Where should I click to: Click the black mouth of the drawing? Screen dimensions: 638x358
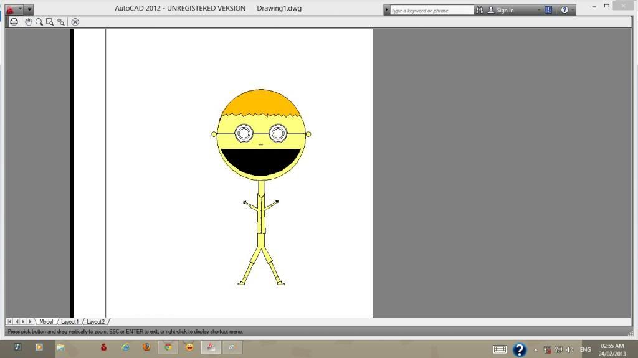pyautogui.click(x=260, y=161)
